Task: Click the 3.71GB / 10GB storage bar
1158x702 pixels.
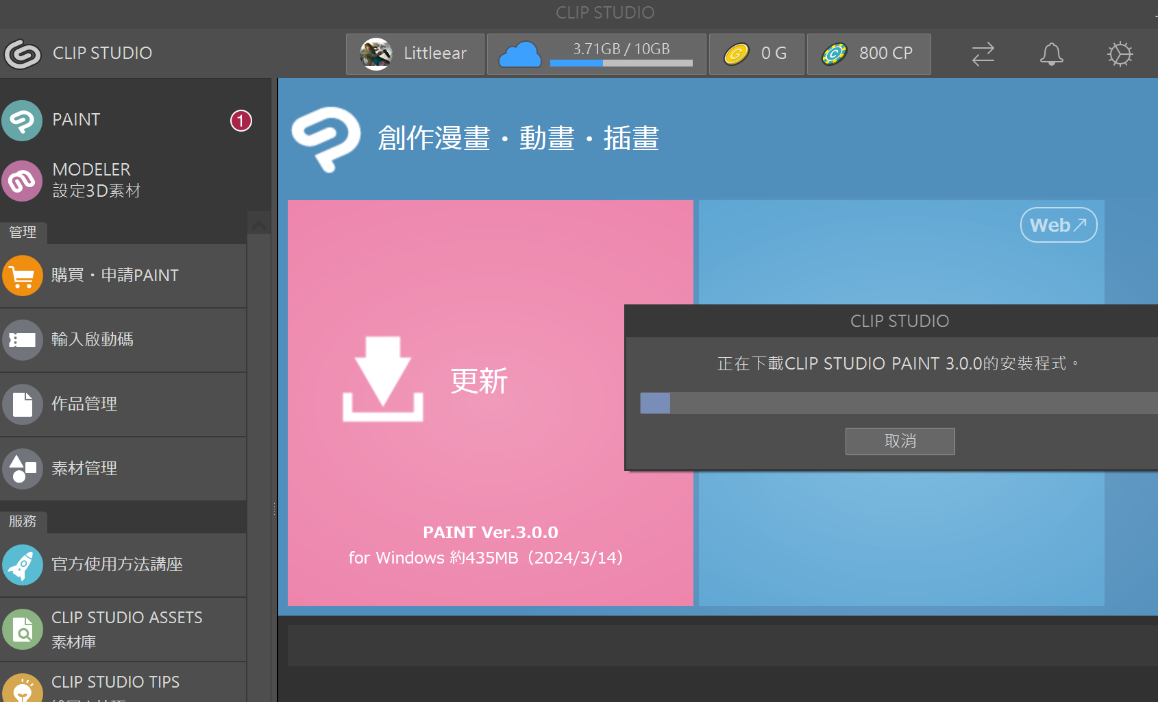Action: (621, 63)
